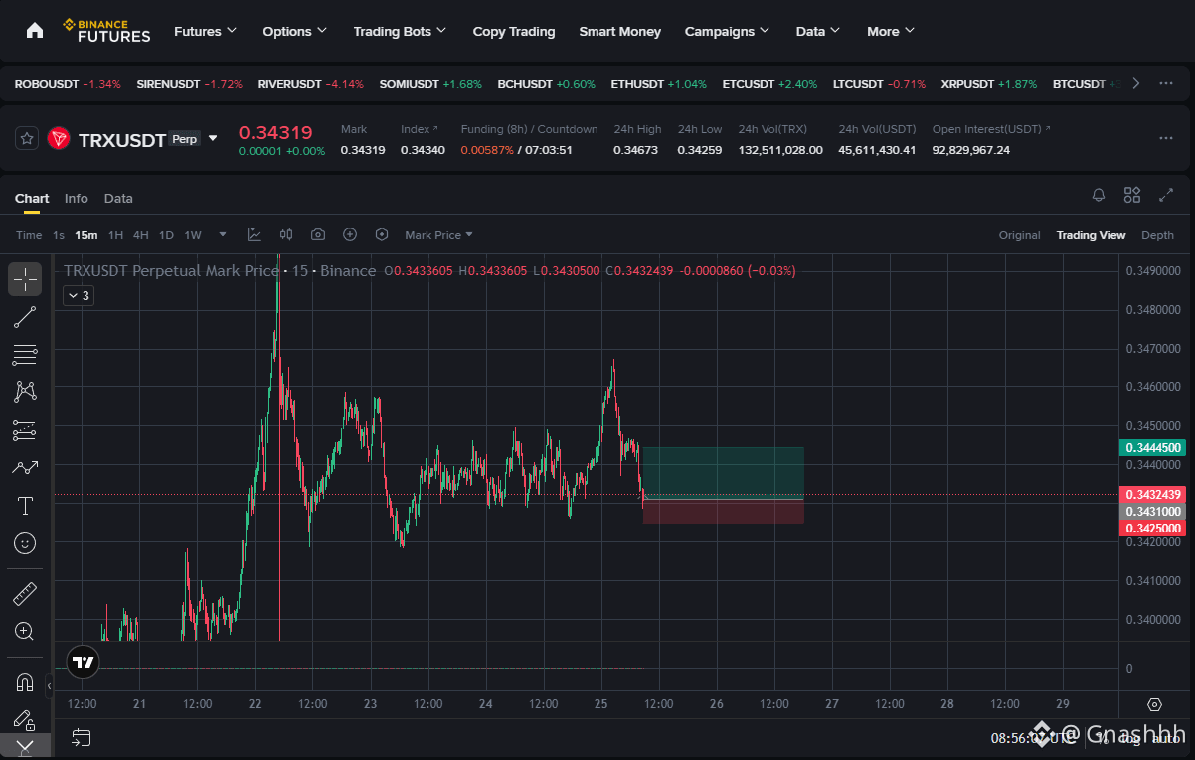Click the zoom in magnifier tool
Image resolution: width=1195 pixels, height=760 pixels.
click(25, 631)
